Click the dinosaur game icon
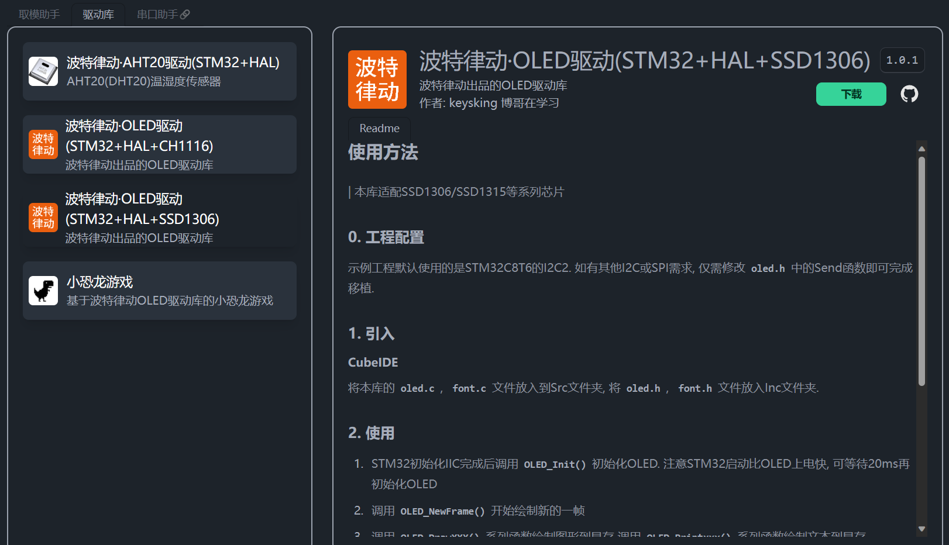The height and width of the screenshot is (545, 949). pyautogui.click(x=43, y=291)
